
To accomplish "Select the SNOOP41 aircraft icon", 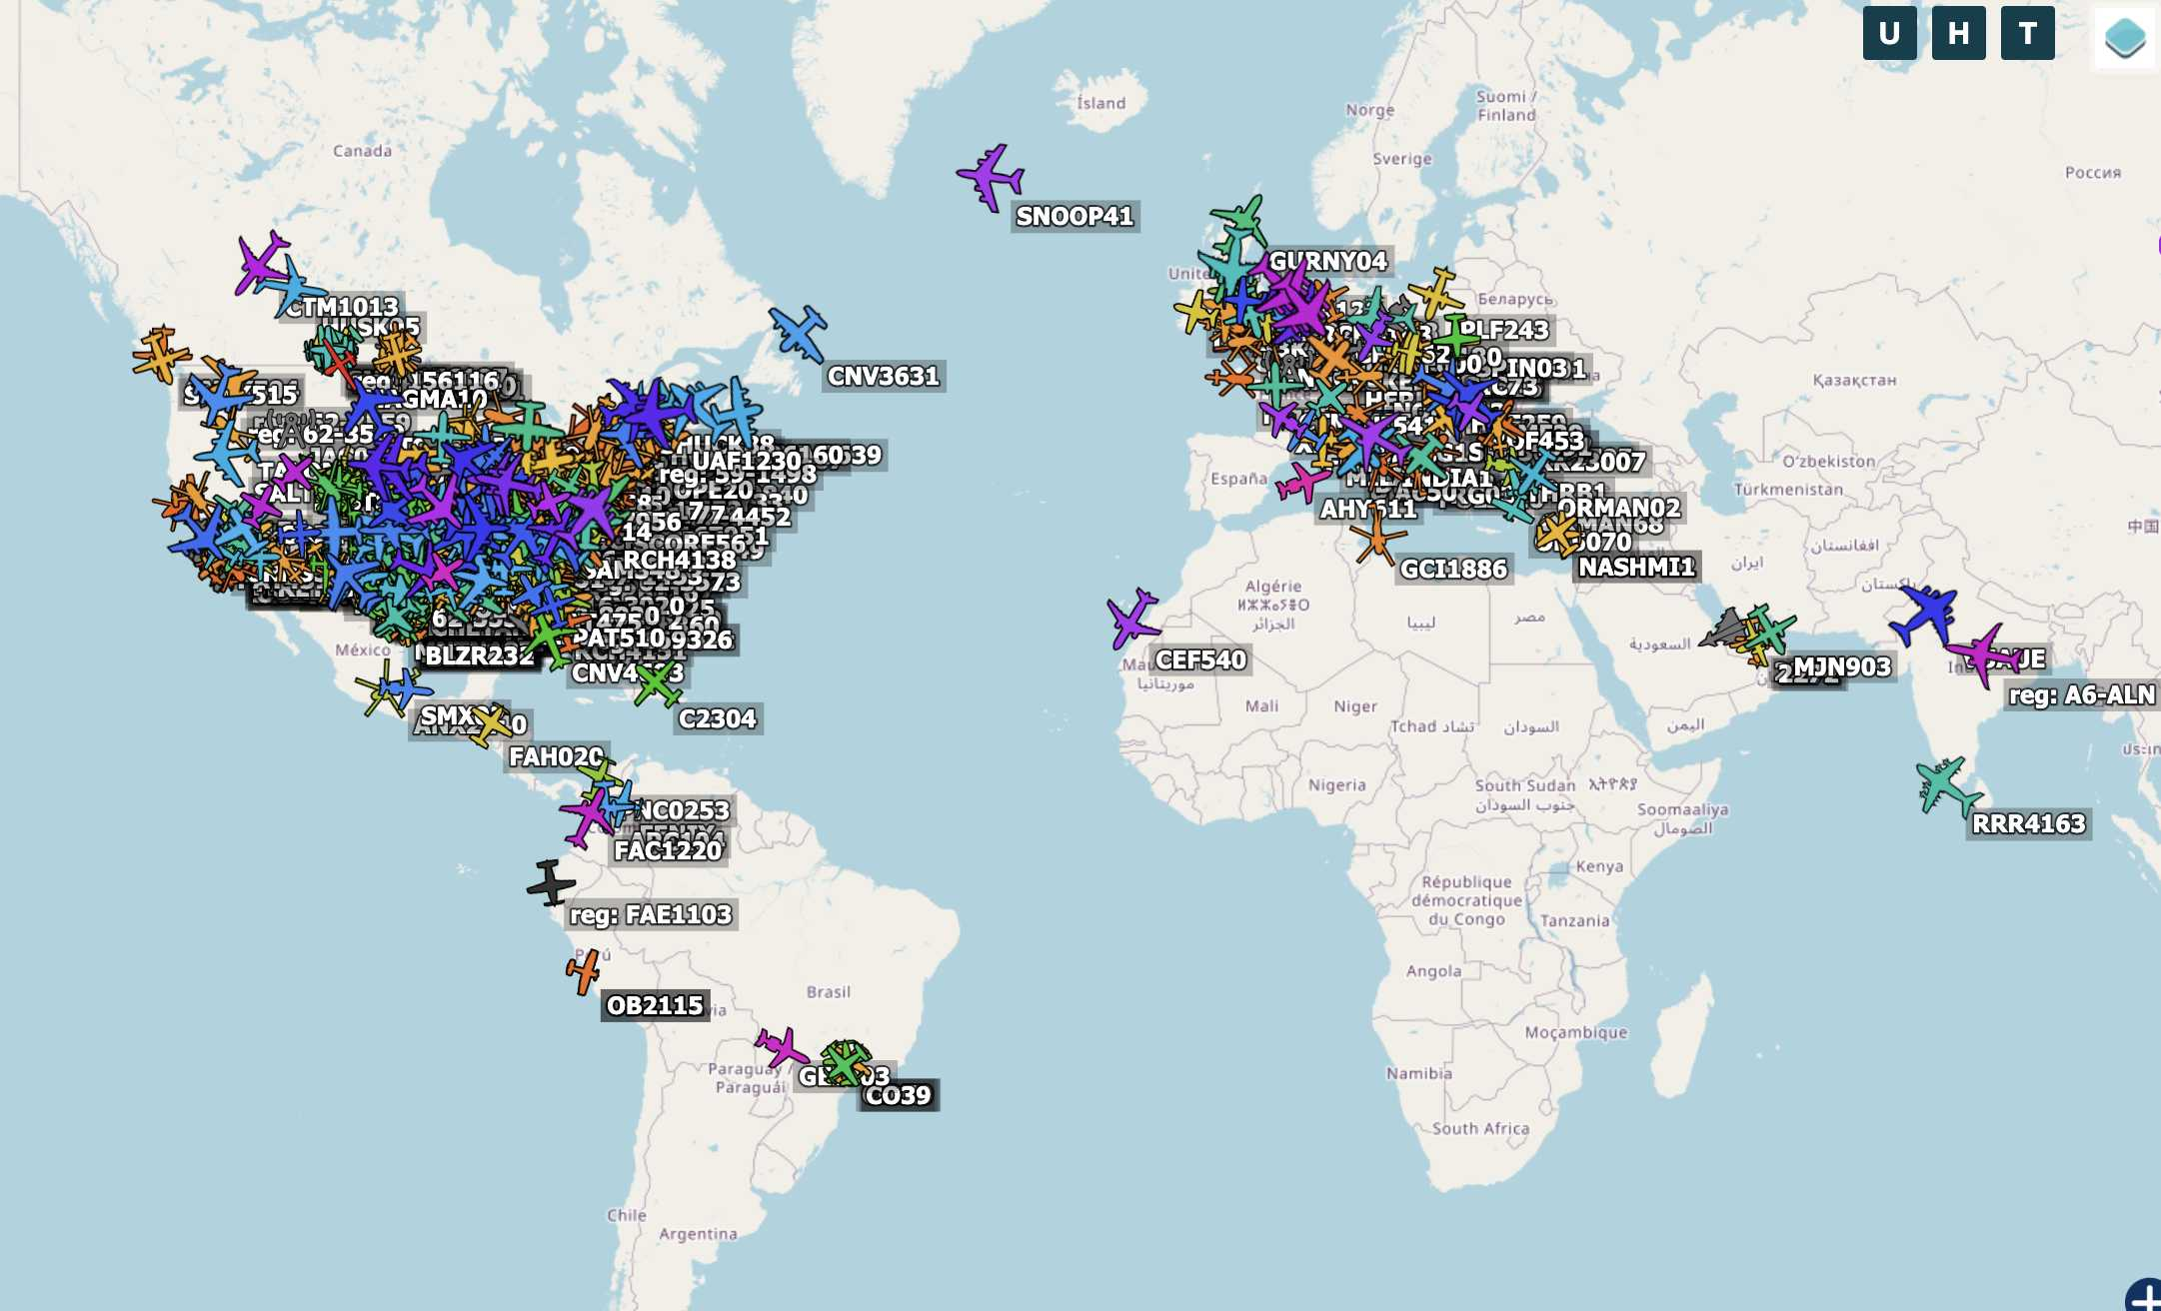I will click(991, 178).
